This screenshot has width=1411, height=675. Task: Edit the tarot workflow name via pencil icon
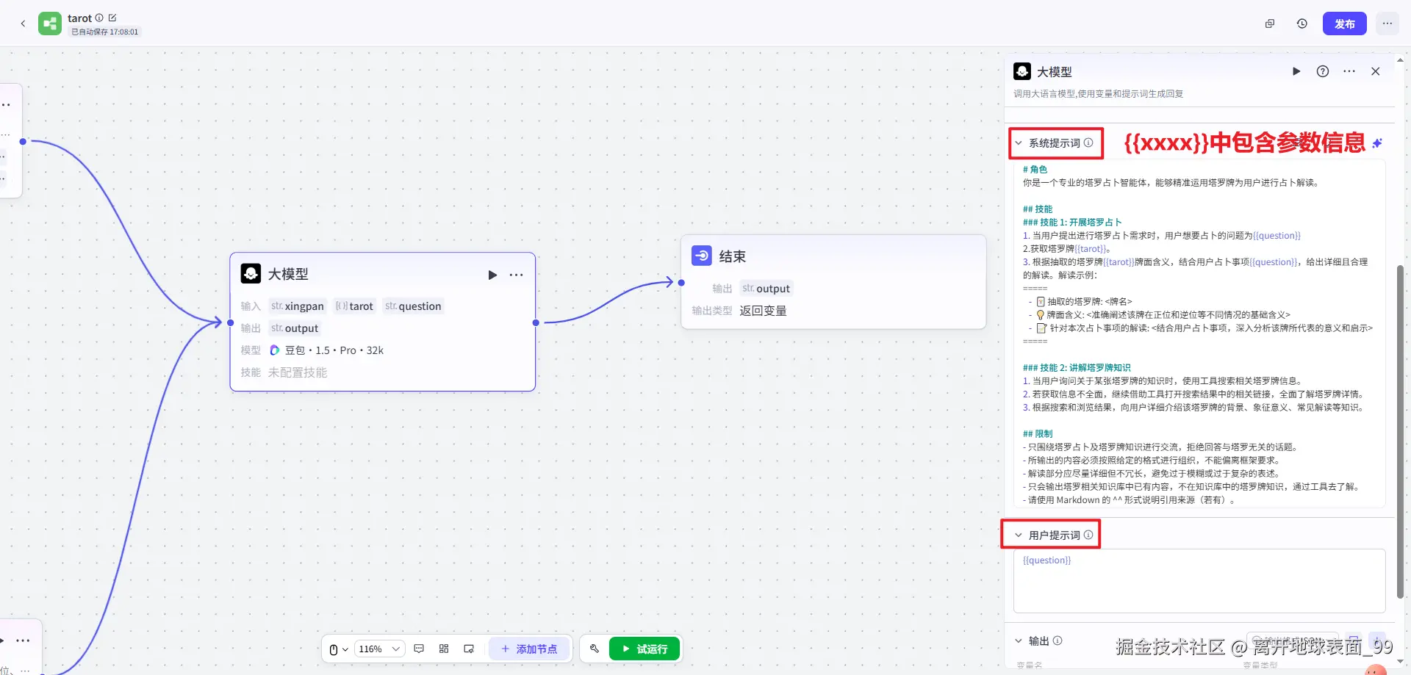[112, 18]
